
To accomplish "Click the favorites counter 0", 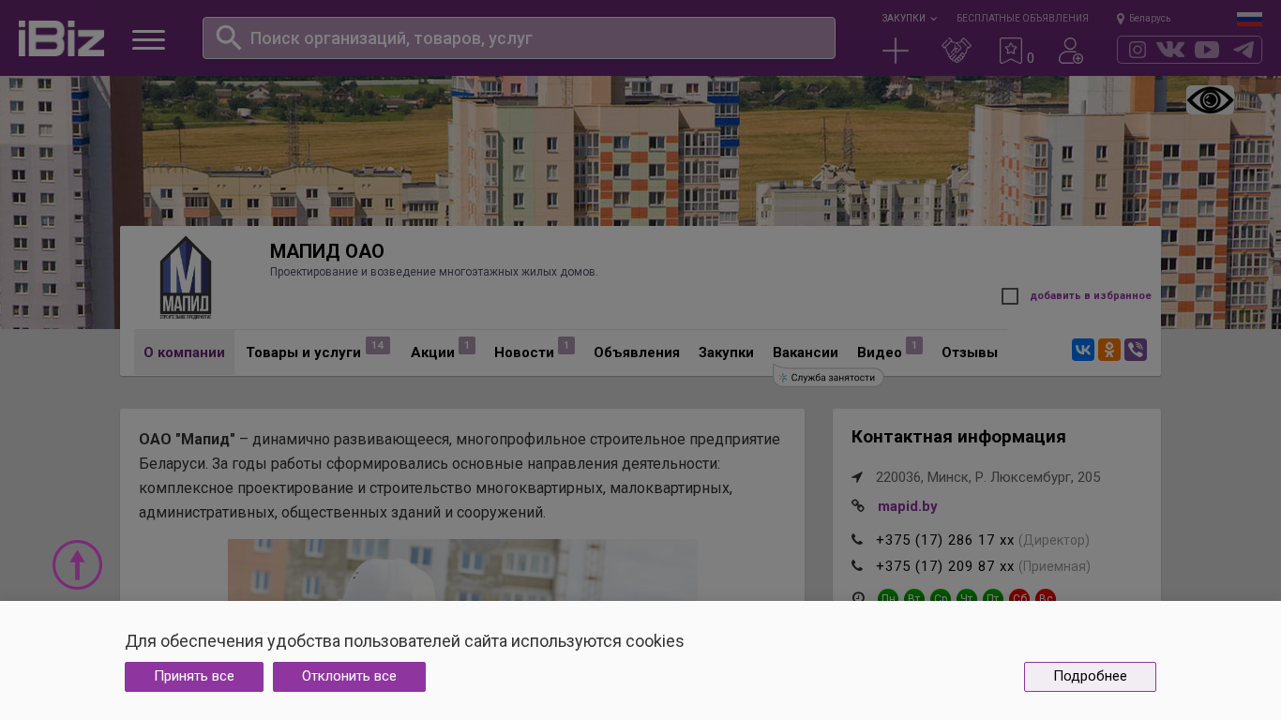I will (x=1031, y=58).
